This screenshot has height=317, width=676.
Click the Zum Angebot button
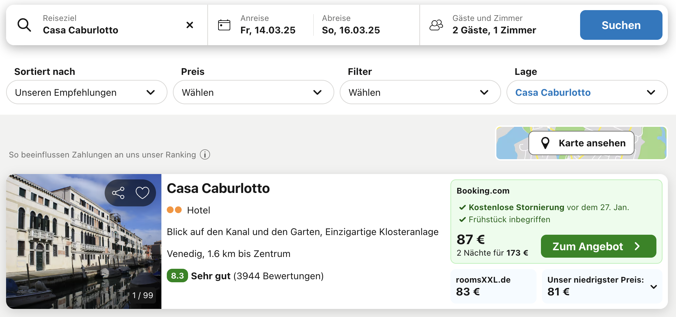click(x=598, y=246)
